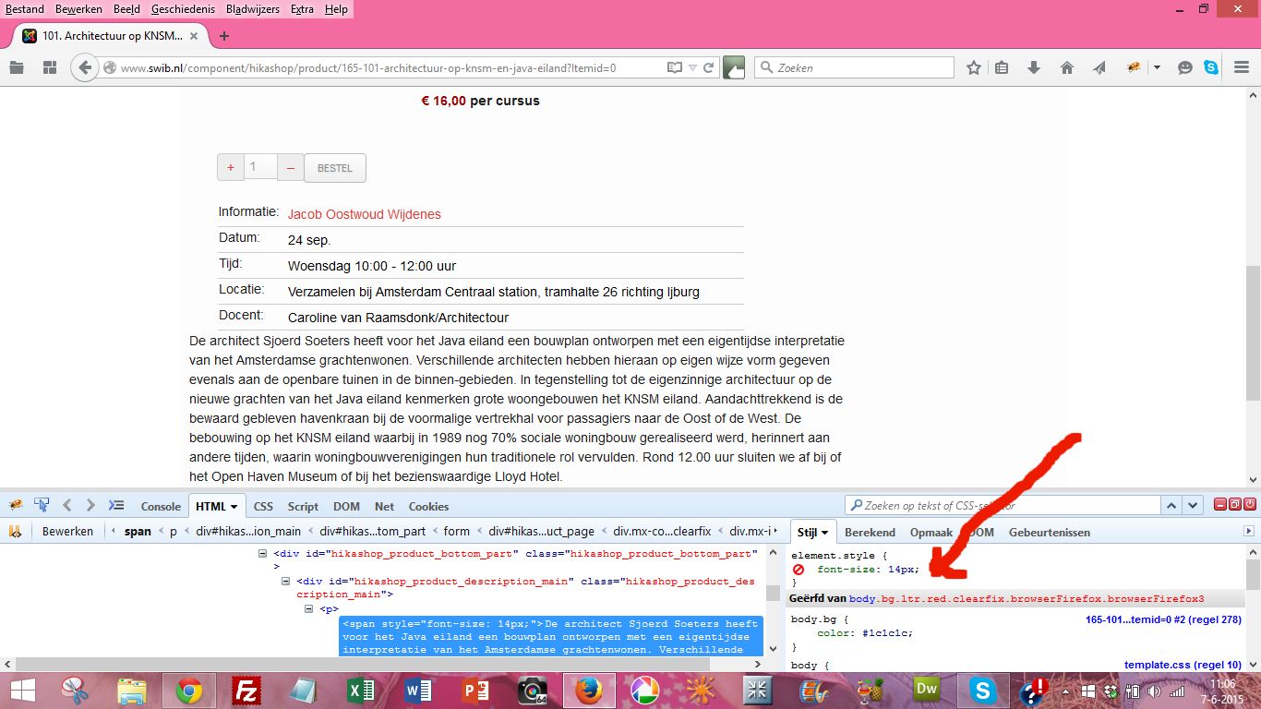Increase quantity with the plus button
Image resolution: width=1261 pixels, height=709 pixels.
(x=231, y=167)
